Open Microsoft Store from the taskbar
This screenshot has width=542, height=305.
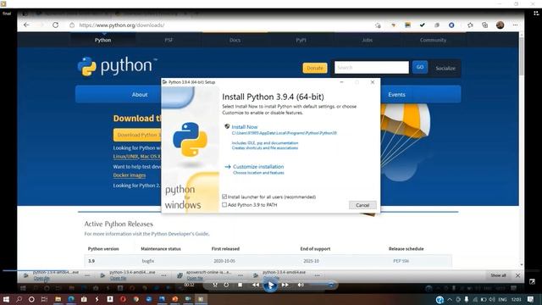click(84, 299)
